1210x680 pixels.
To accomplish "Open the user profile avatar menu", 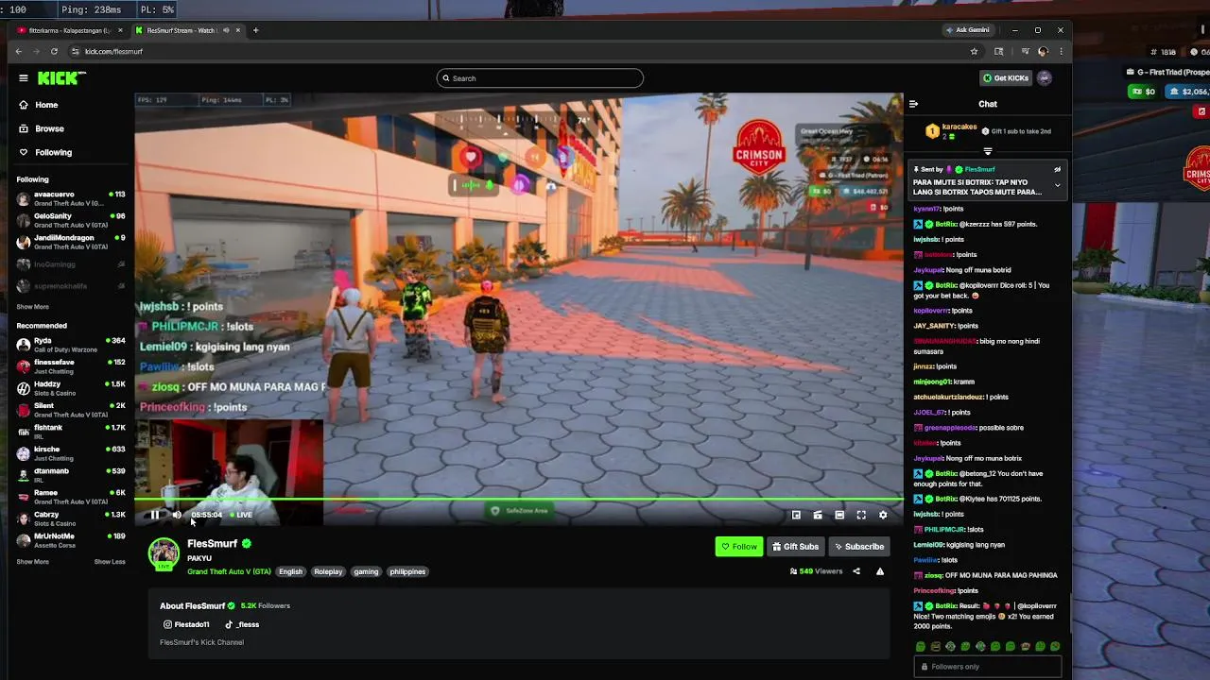I will click(x=1045, y=78).
